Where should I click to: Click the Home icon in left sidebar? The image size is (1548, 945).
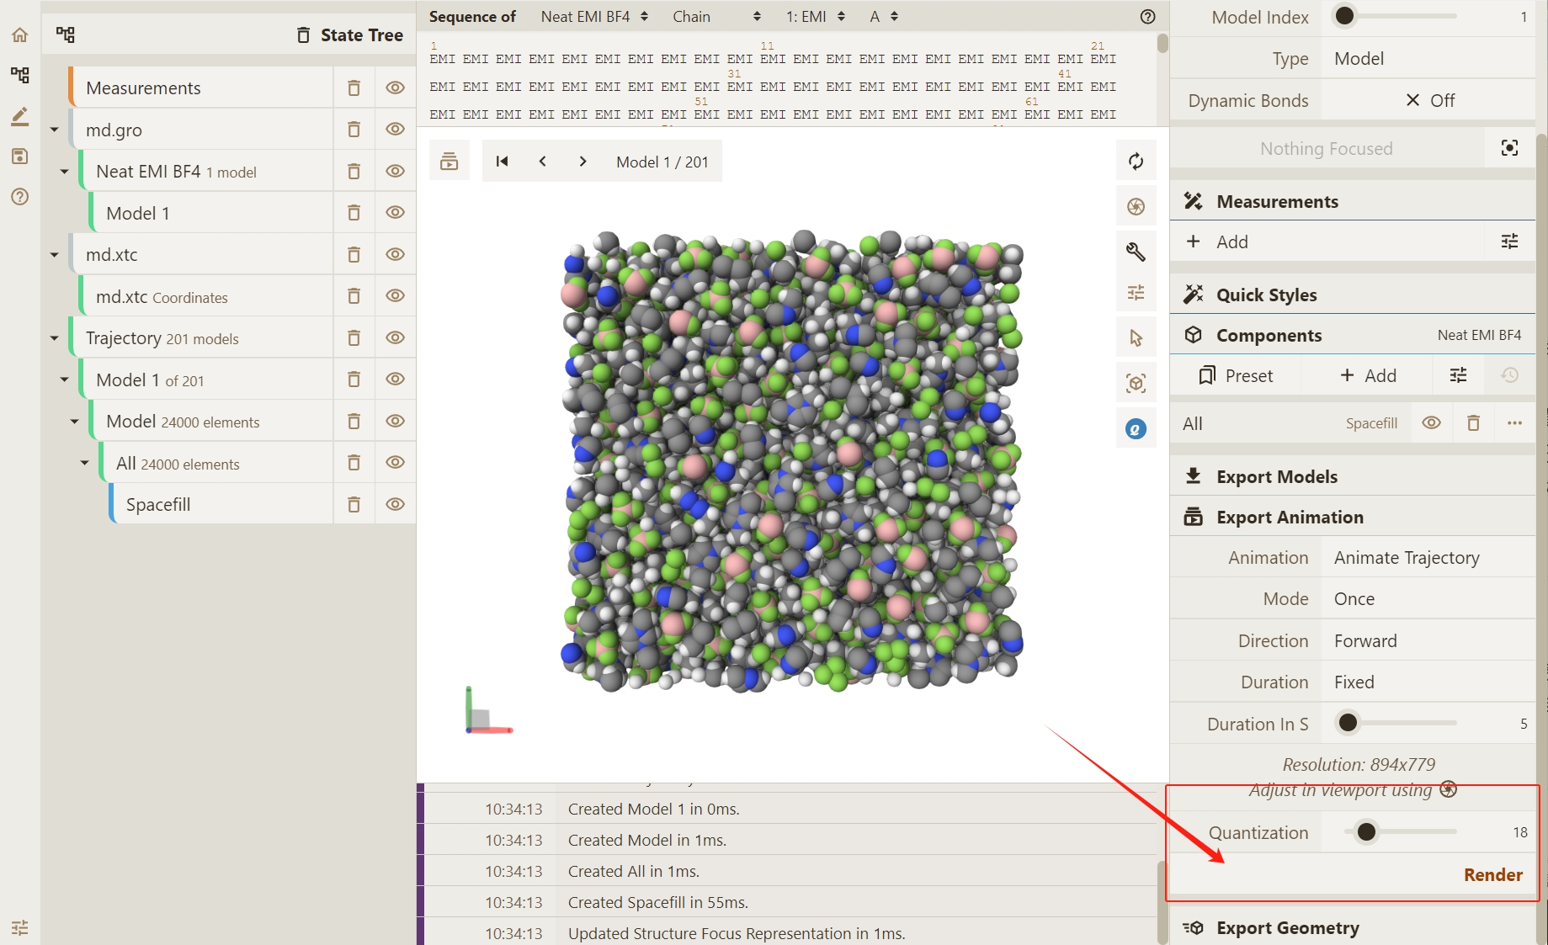pos(19,35)
